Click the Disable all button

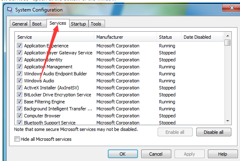coord(214,132)
